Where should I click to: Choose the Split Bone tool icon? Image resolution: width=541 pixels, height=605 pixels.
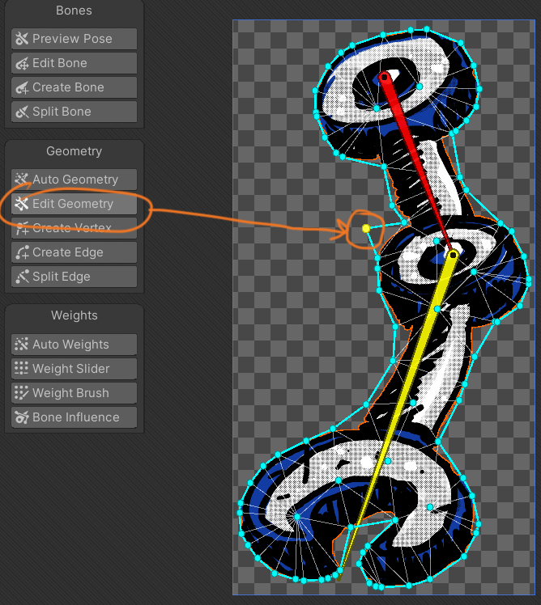point(22,112)
